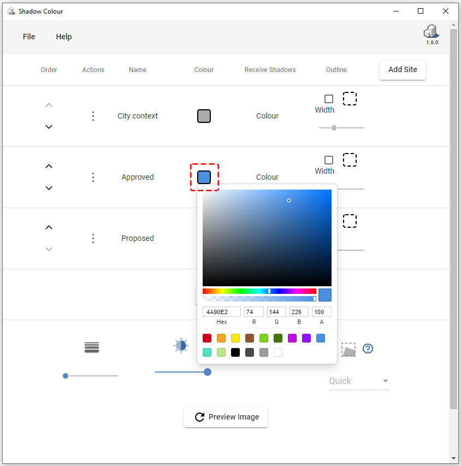Click the Preview Image button

226,417
